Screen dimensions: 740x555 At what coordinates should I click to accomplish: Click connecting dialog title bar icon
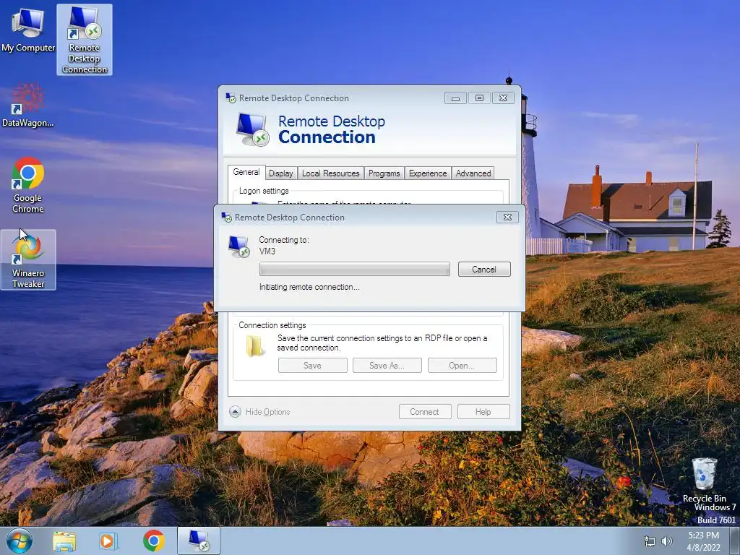pyautogui.click(x=226, y=217)
